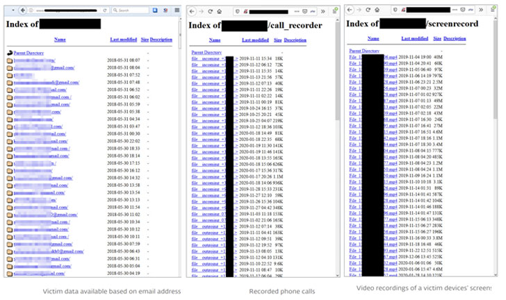The width and height of the screenshot is (506, 300).
Task: Click home icon in screenrecord window
Action: (x=377, y=10)
